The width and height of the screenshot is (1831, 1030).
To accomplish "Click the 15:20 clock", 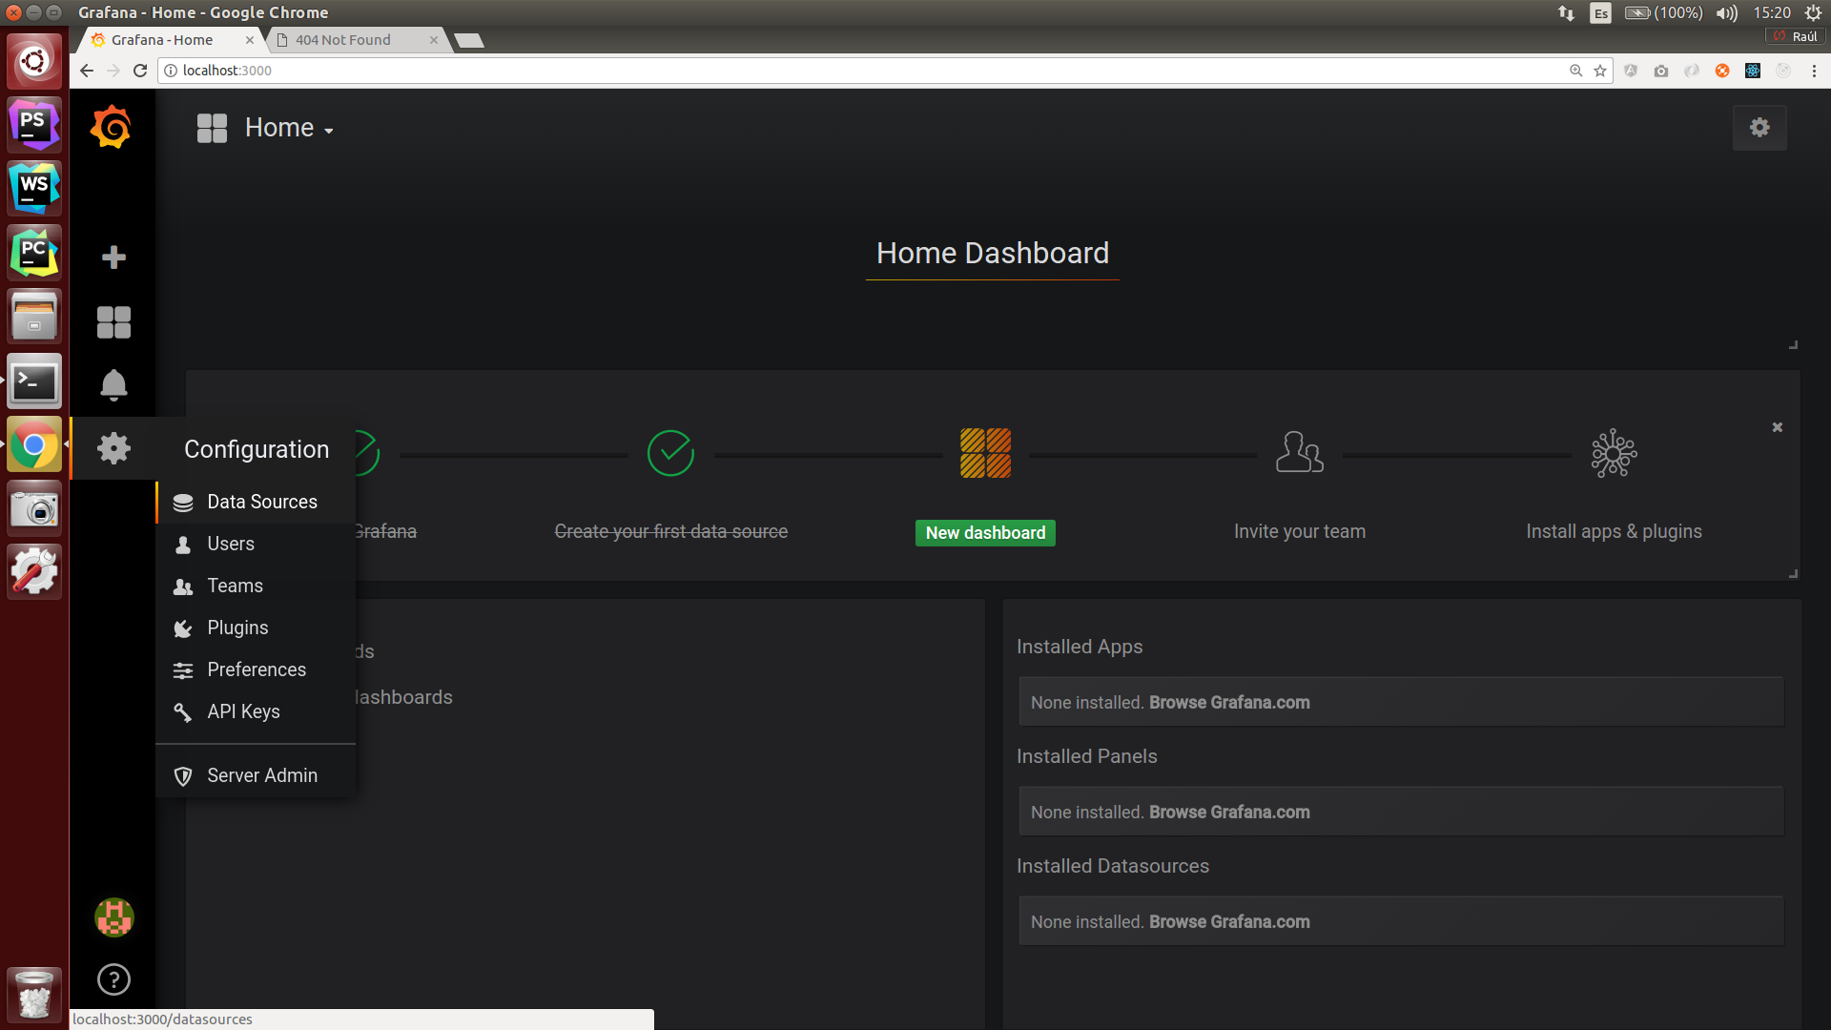I will coord(1772,12).
